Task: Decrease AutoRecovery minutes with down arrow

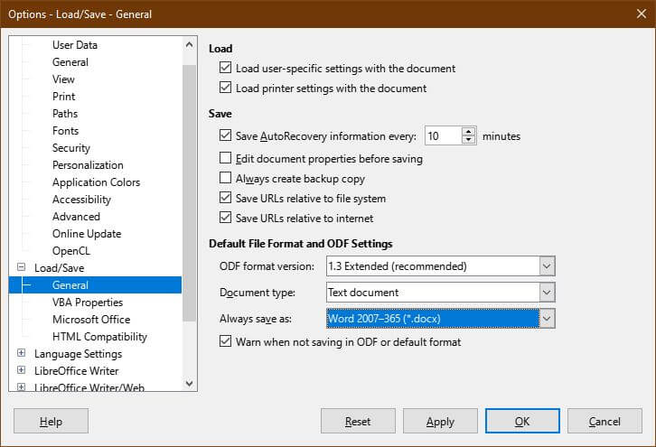Action: pos(468,141)
